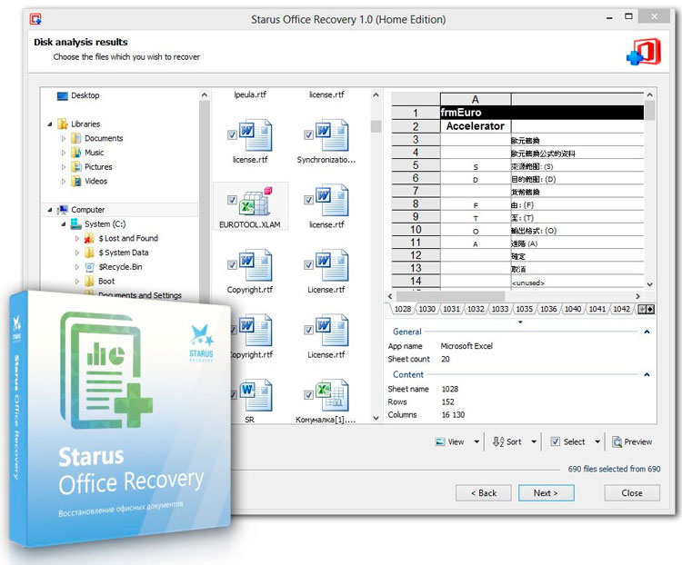Switch to sheet tab 1030

pyautogui.click(x=426, y=309)
